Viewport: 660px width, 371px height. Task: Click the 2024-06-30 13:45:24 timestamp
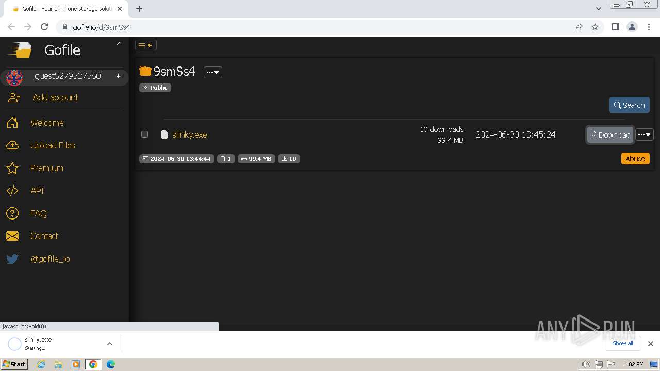(516, 134)
